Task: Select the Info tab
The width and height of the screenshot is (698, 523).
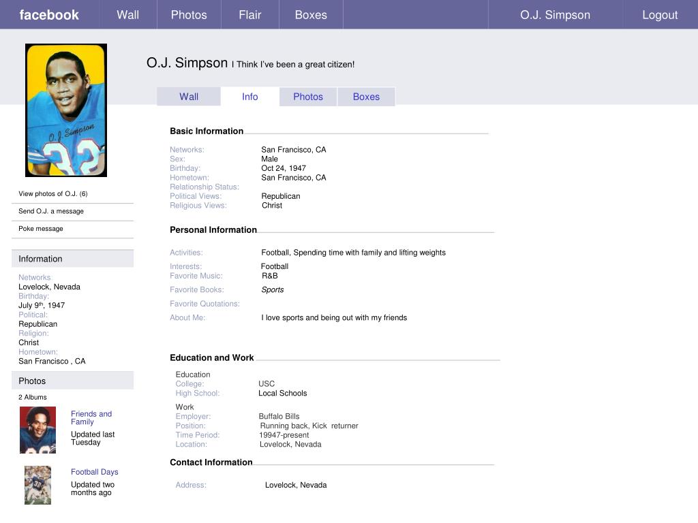Action: click(x=249, y=96)
